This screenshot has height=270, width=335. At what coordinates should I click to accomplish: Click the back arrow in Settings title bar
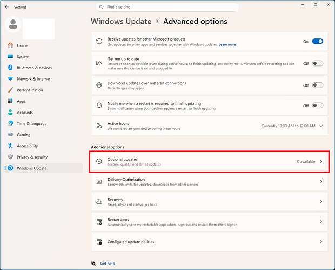pos(6,7)
